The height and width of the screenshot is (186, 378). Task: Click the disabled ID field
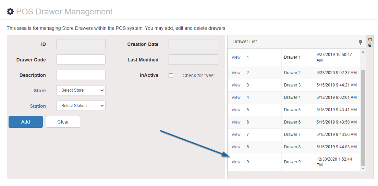click(81, 44)
